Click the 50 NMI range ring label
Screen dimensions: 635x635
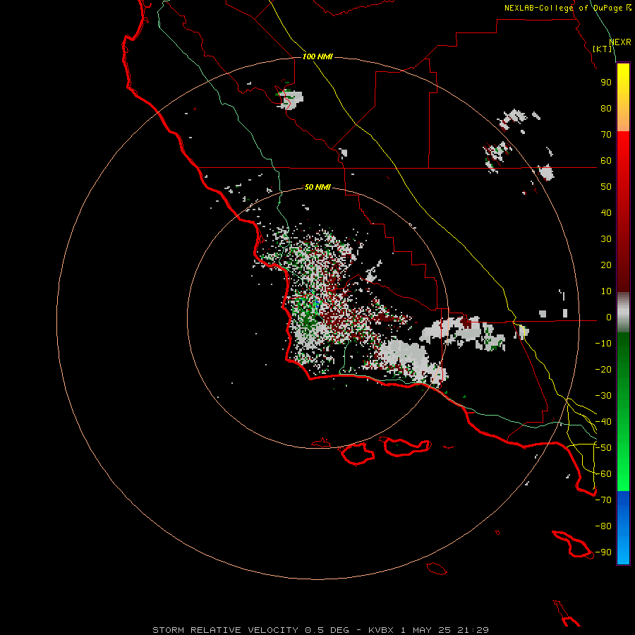tap(317, 187)
